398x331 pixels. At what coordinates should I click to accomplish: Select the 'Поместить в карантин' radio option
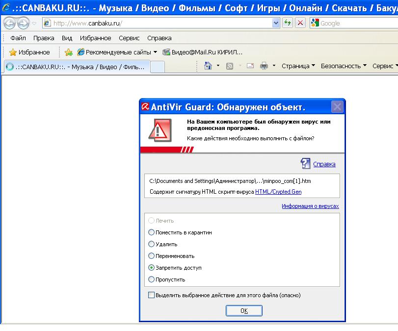point(151,232)
